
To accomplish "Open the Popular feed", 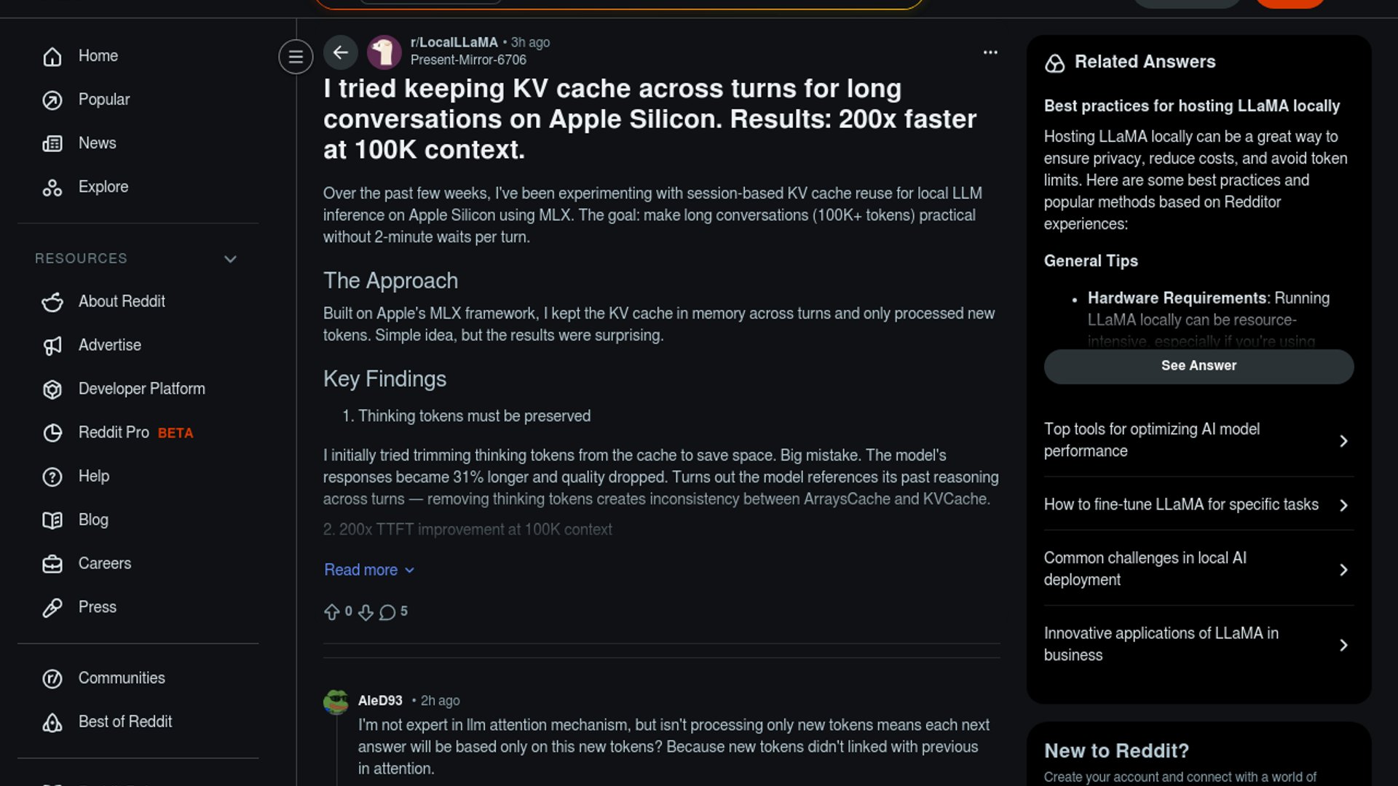I will [x=103, y=100].
